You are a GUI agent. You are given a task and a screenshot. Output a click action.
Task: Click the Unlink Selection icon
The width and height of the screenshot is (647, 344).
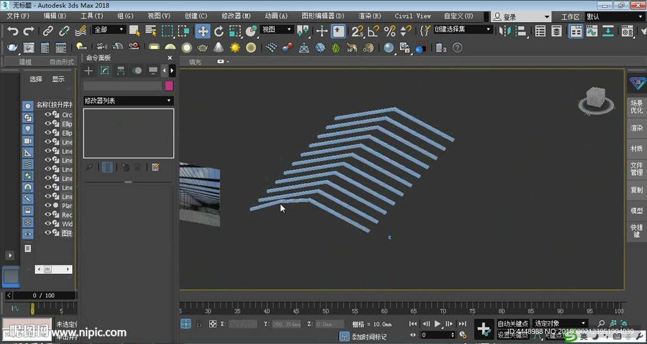tap(64, 31)
